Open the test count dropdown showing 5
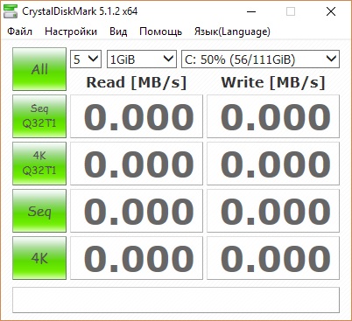 point(86,59)
